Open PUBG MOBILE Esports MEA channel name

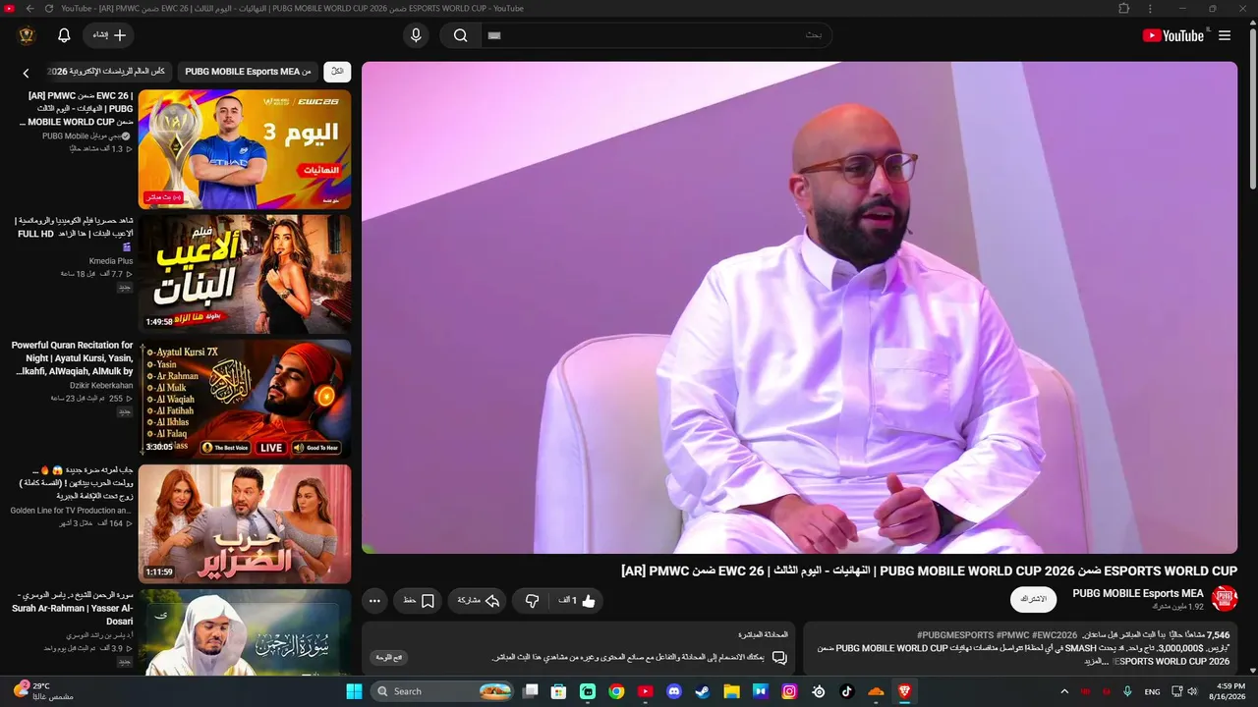1138,593
